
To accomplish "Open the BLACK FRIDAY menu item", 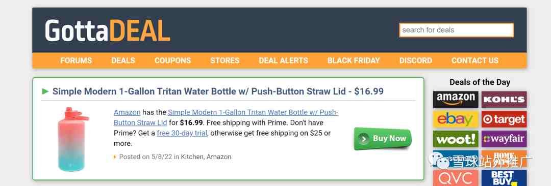I will click(x=354, y=60).
